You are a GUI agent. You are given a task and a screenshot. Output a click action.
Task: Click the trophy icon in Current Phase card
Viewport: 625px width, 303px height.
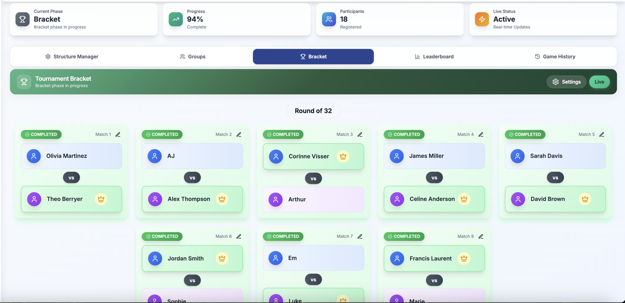22,19
